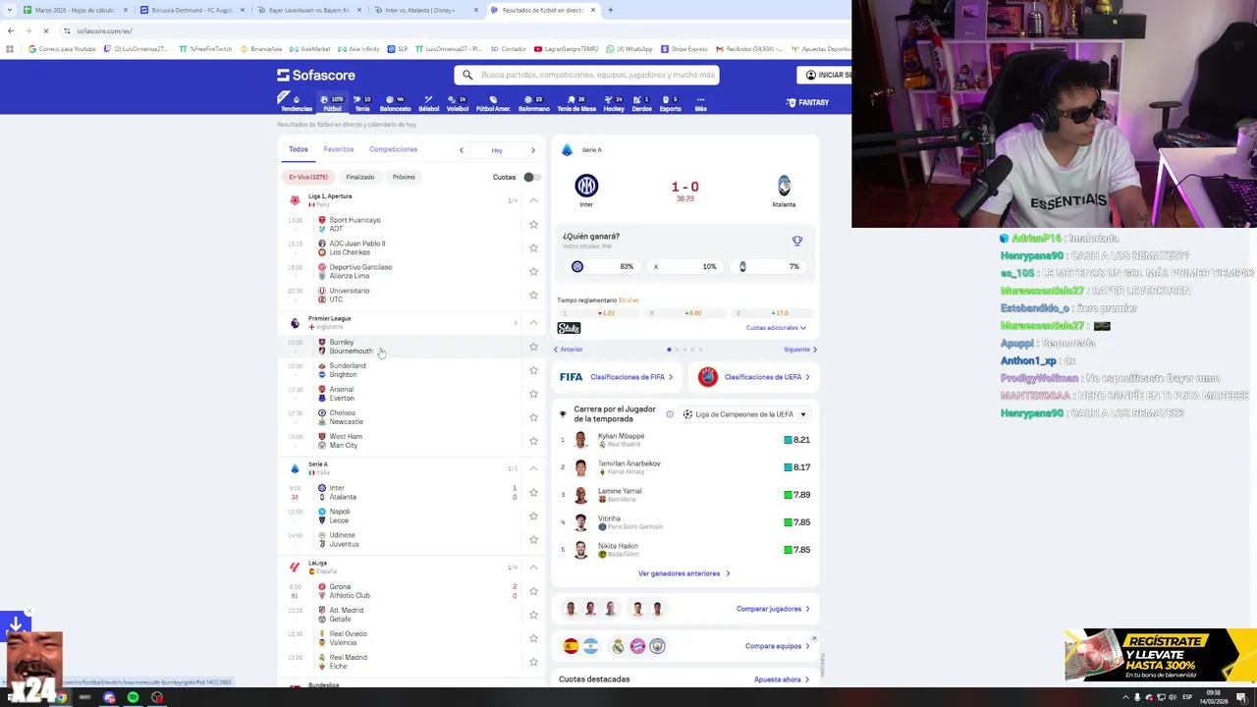
Task: Switch to the Favoritos tab
Action: coord(339,149)
